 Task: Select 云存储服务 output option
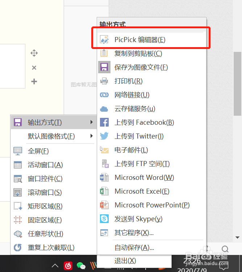click(x=151, y=109)
